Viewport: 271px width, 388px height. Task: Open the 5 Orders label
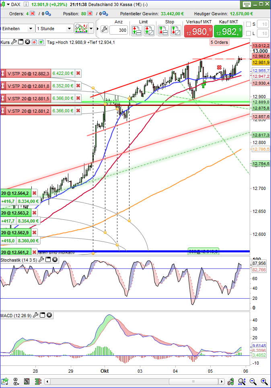[x=219, y=42]
